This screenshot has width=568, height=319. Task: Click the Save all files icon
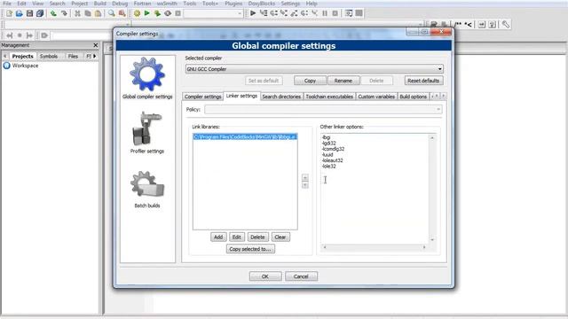(x=40, y=13)
